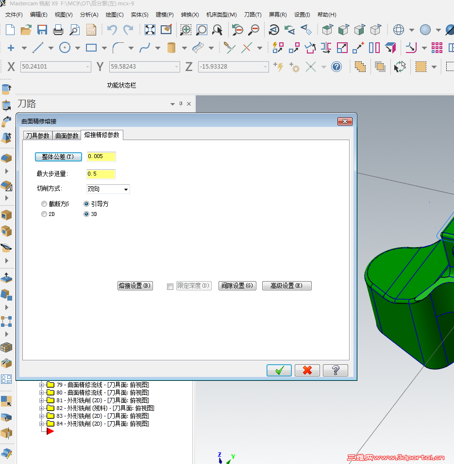Click the Print preview icon
454x464 pixels.
point(74,30)
